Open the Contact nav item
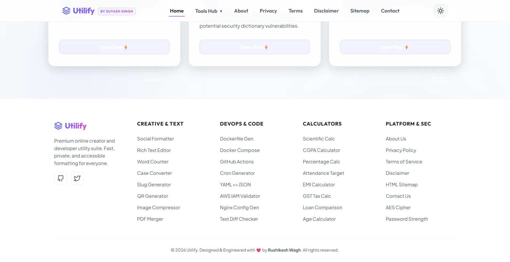This screenshot has height=262, width=510. 390,11
